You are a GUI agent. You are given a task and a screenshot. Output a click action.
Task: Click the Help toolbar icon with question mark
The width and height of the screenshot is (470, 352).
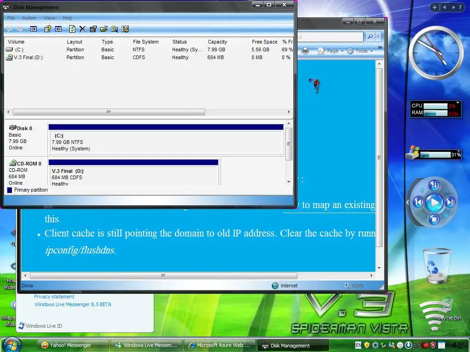pyautogui.click(x=47, y=29)
